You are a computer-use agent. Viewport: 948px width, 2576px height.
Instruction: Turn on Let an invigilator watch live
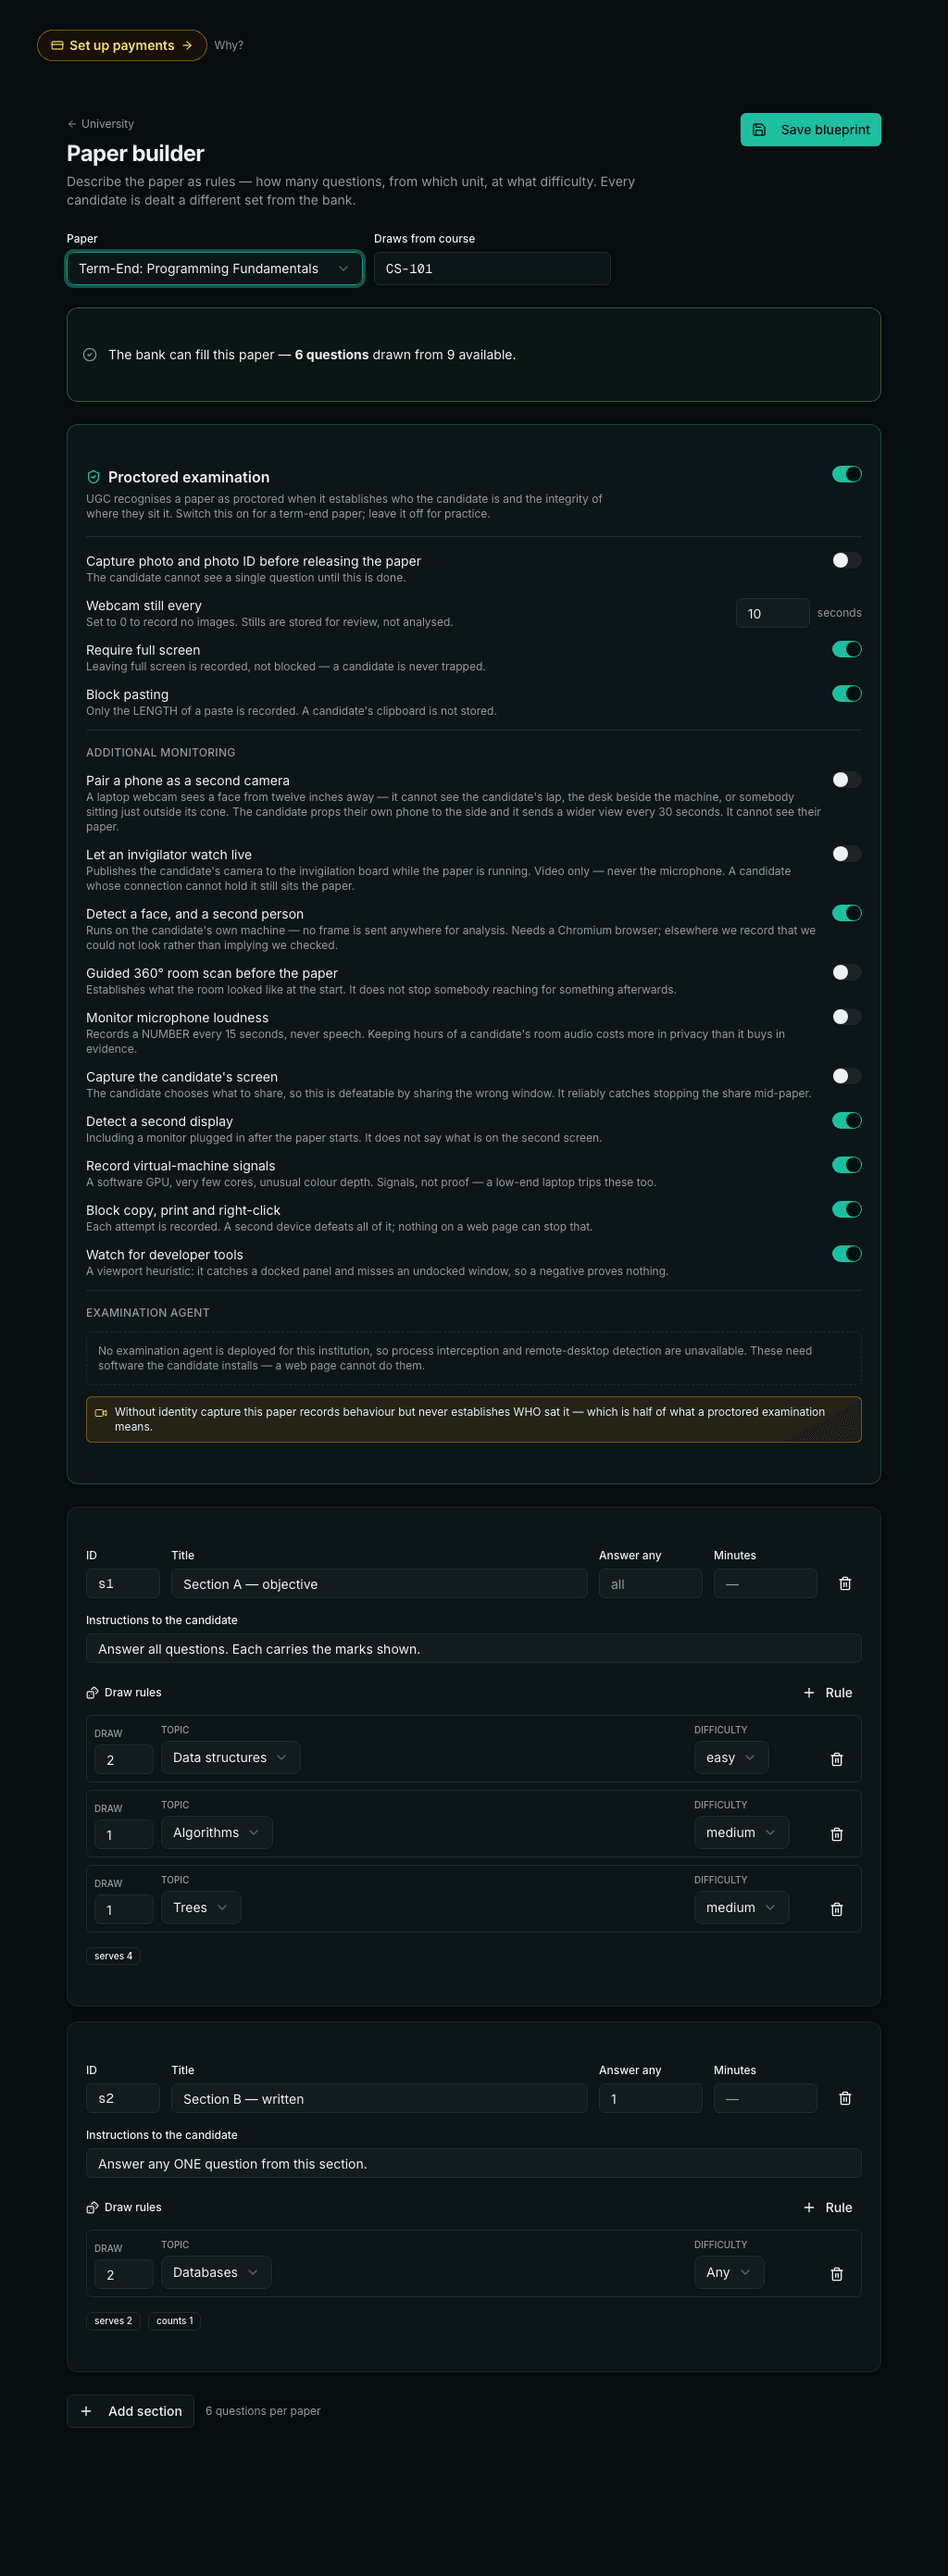pos(847,853)
